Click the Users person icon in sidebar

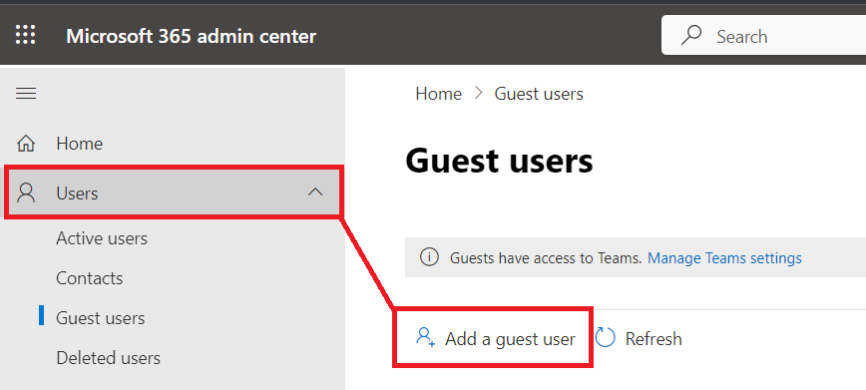pyautogui.click(x=26, y=193)
